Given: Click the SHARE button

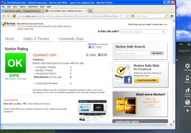Looking at the screenshot, I should (x=91, y=55).
